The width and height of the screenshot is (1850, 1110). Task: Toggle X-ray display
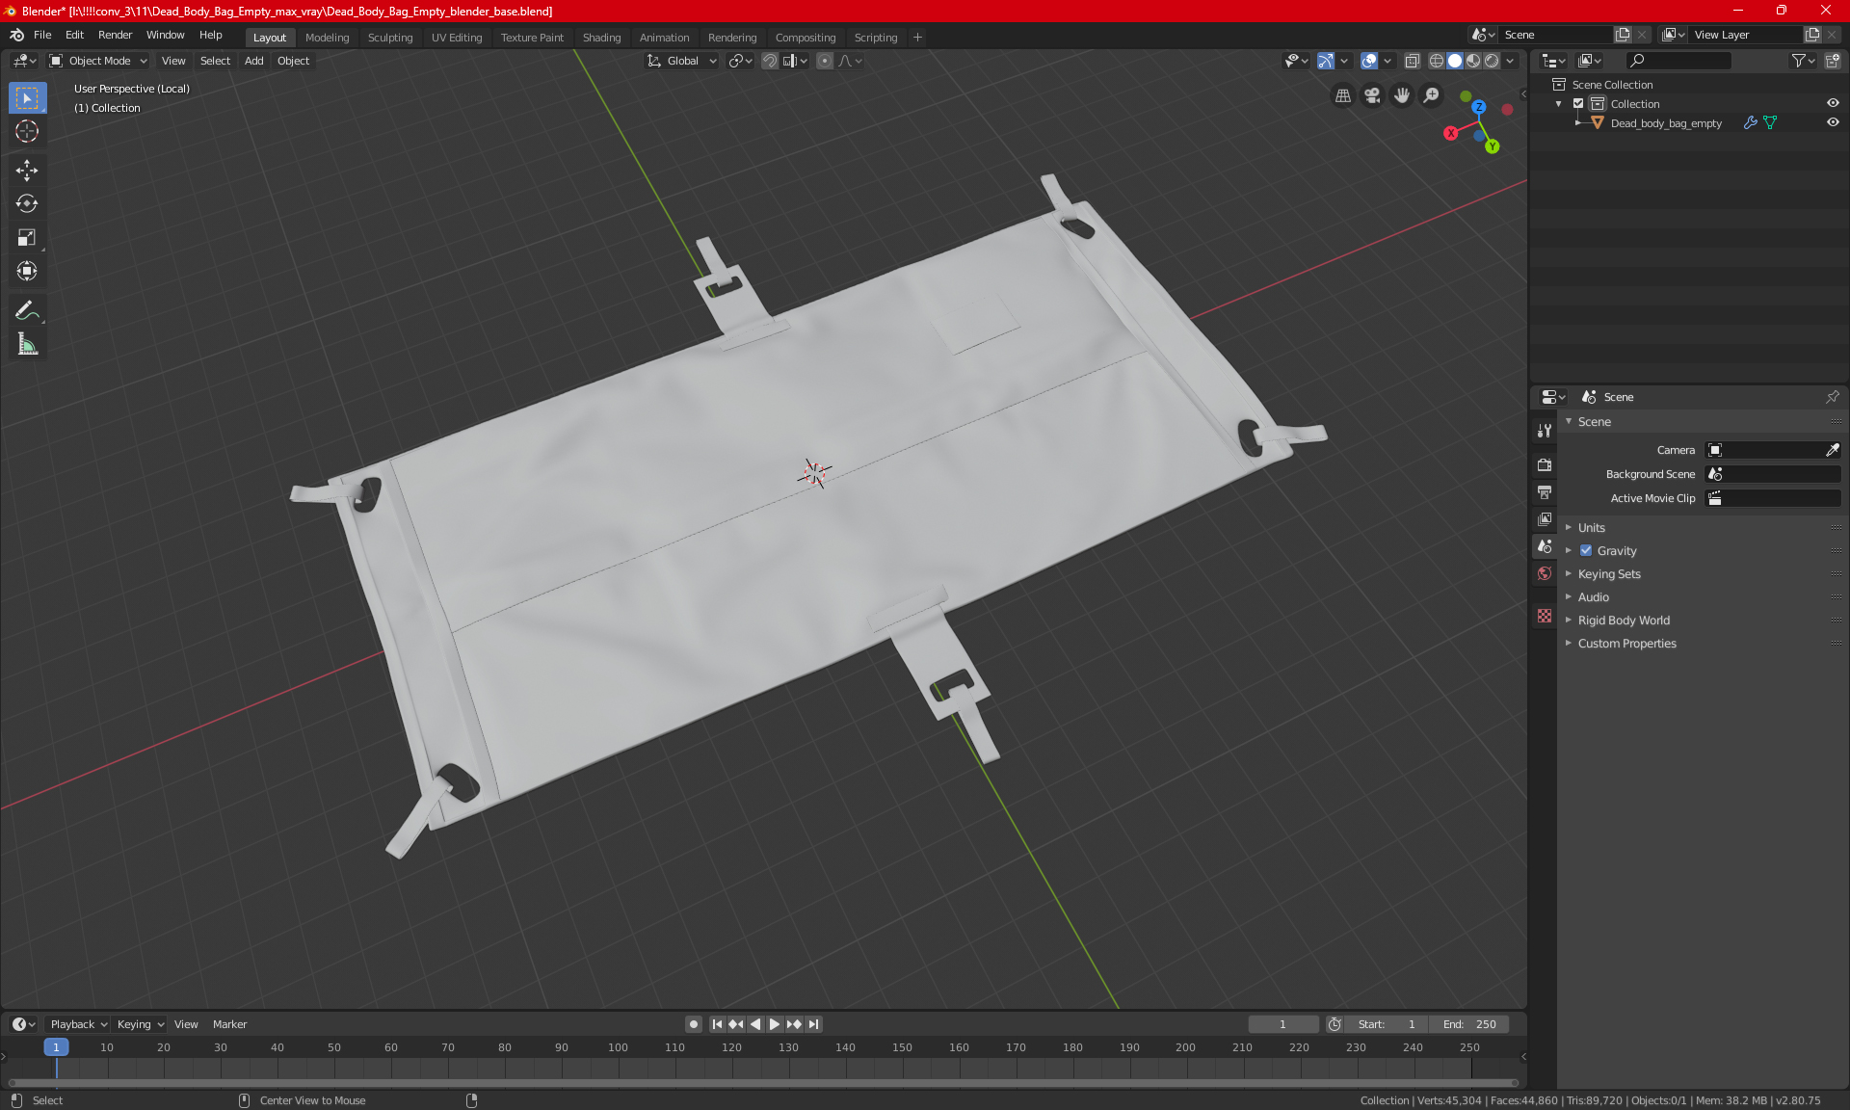(x=1412, y=61)
